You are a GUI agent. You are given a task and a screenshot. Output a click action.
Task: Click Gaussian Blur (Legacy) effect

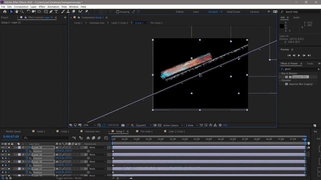tap(301, 84)
